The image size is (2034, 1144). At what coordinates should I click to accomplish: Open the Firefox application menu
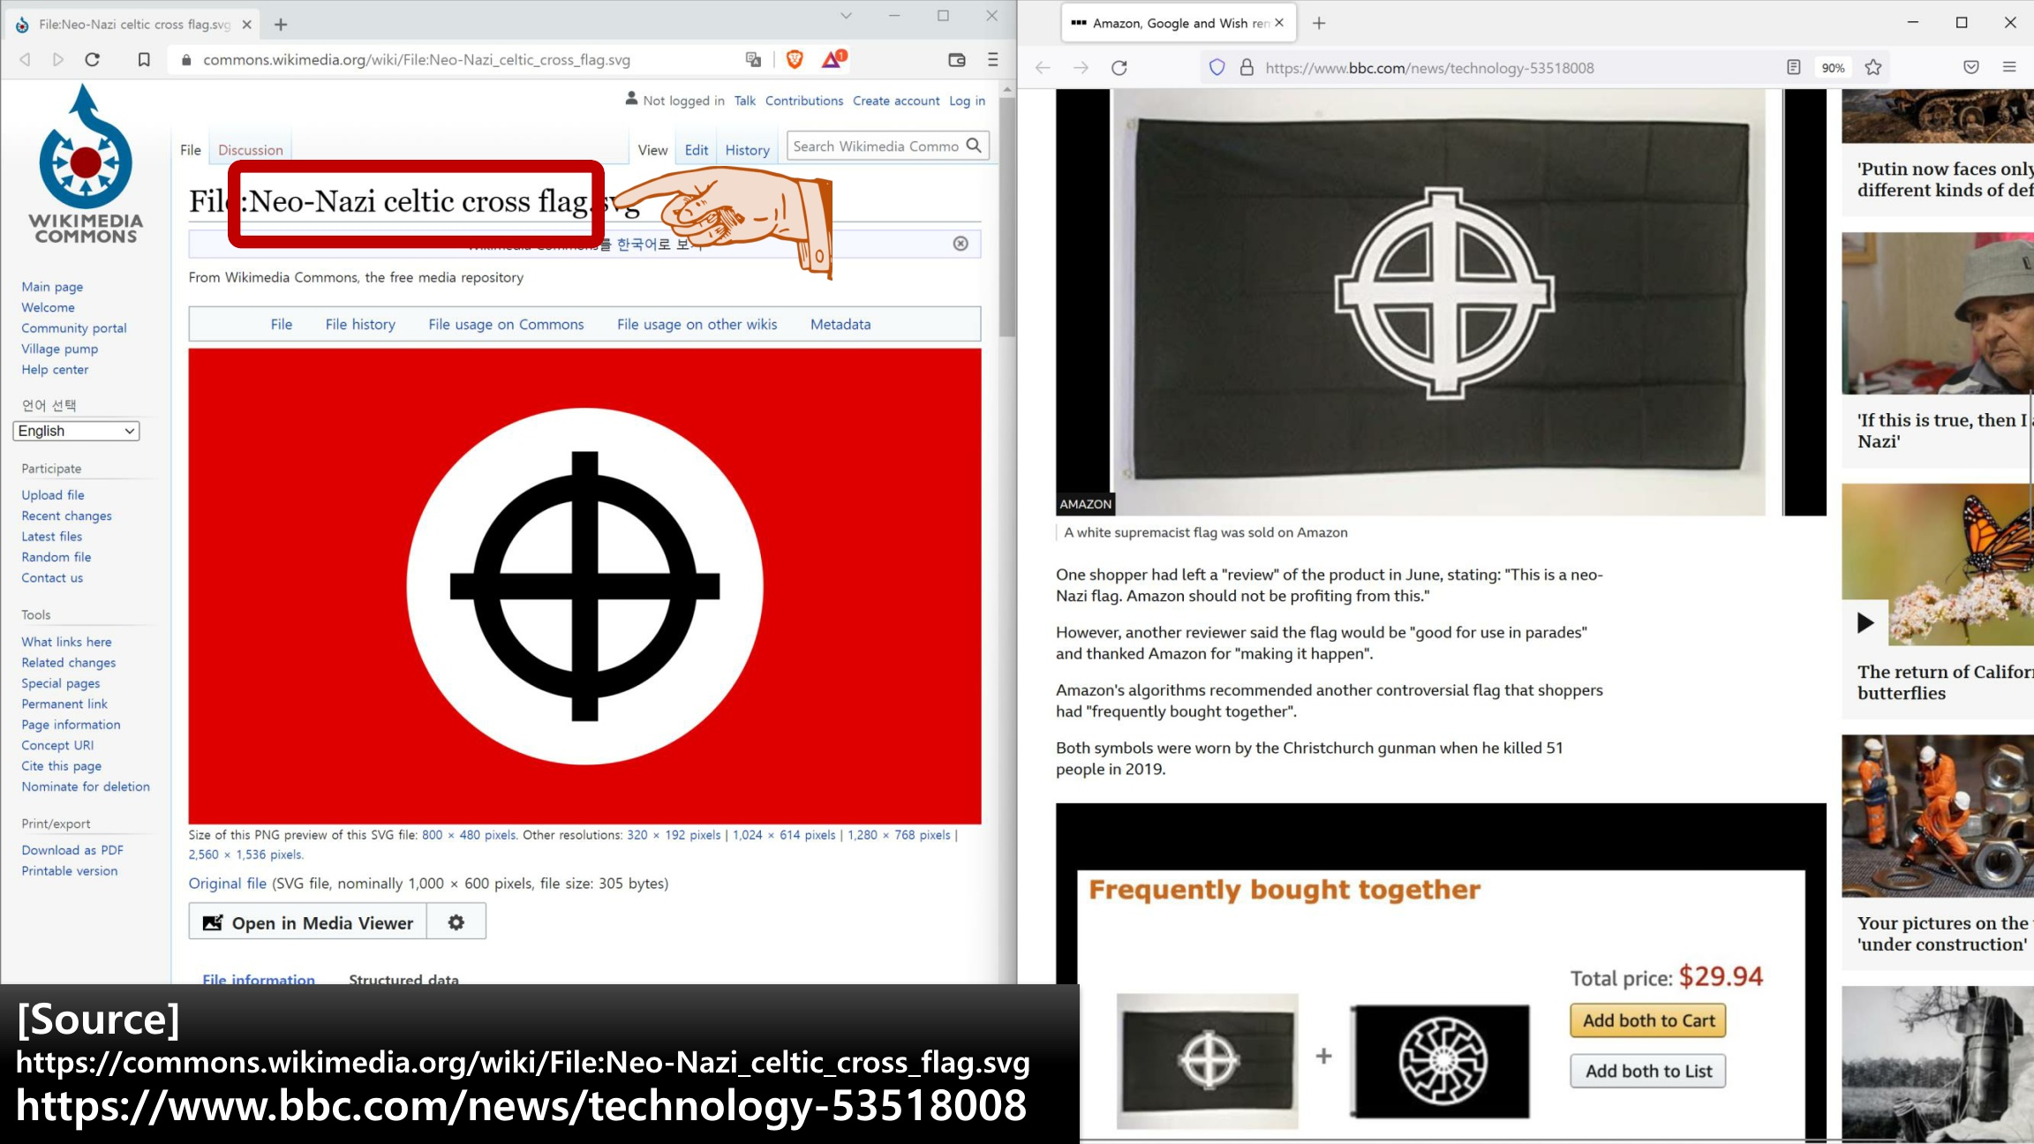tap(2009, 67)
